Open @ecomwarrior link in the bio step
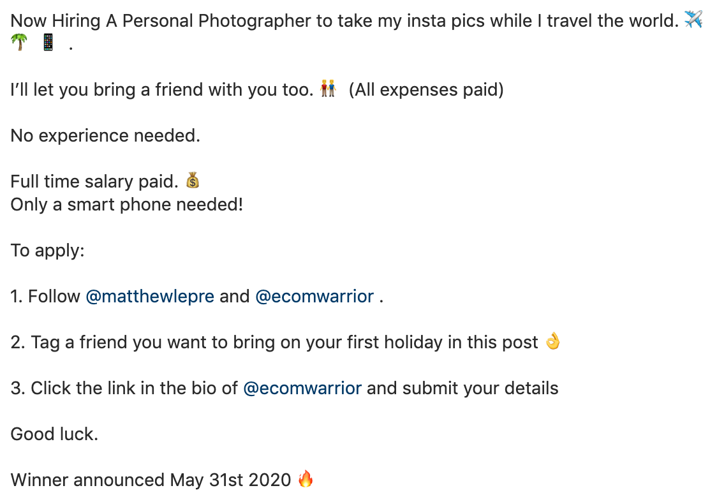 click(302, 388)
